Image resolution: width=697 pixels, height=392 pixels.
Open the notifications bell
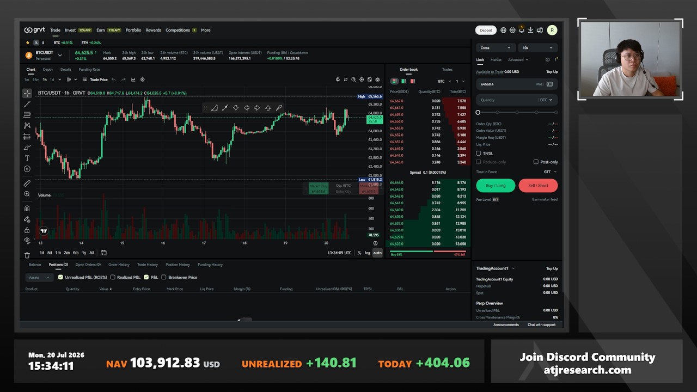(x=521, y=30)
